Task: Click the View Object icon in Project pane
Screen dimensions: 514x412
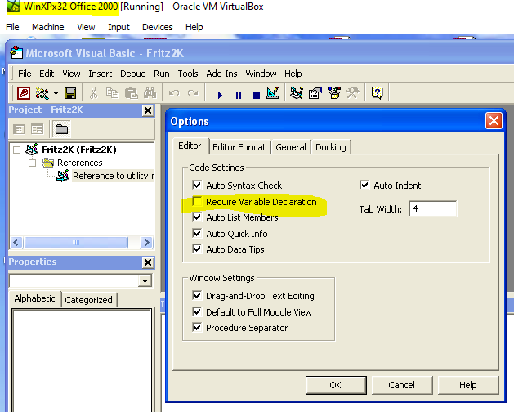Action: coord(37,129)
